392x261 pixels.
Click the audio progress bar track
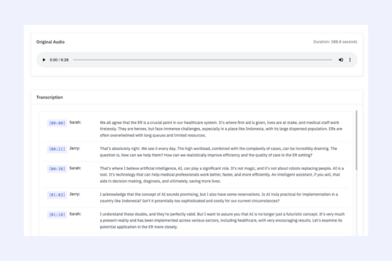203,60
